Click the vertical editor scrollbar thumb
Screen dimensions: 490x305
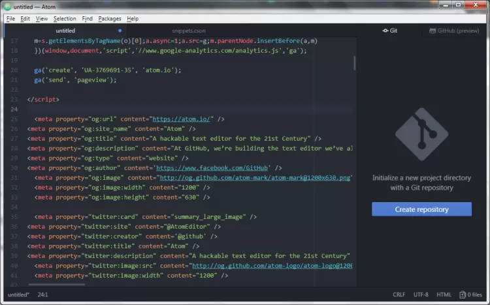pyautogui.click(x=354, y=63)
